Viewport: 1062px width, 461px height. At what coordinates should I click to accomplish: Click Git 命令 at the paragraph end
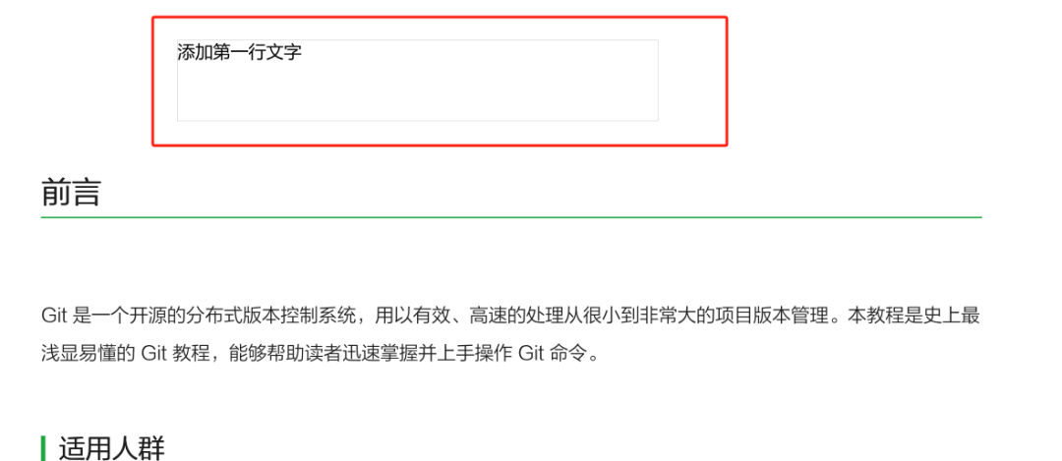tap(550, 353)
